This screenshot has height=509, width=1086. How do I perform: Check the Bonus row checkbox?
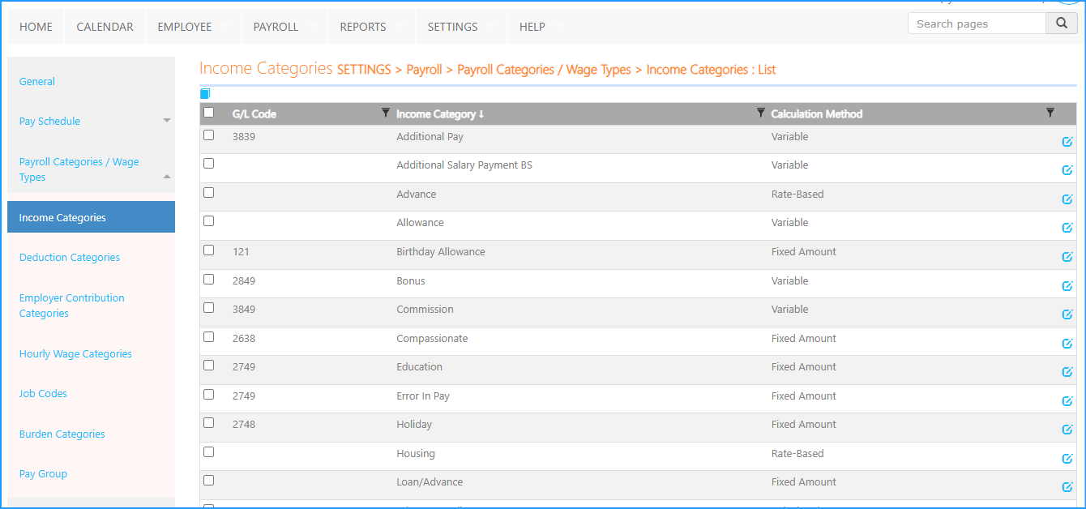(x=209, y=280)
